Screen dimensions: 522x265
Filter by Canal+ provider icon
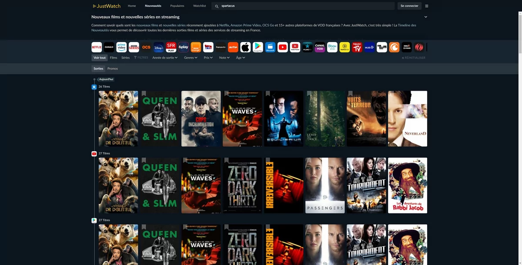click(109, 47)
